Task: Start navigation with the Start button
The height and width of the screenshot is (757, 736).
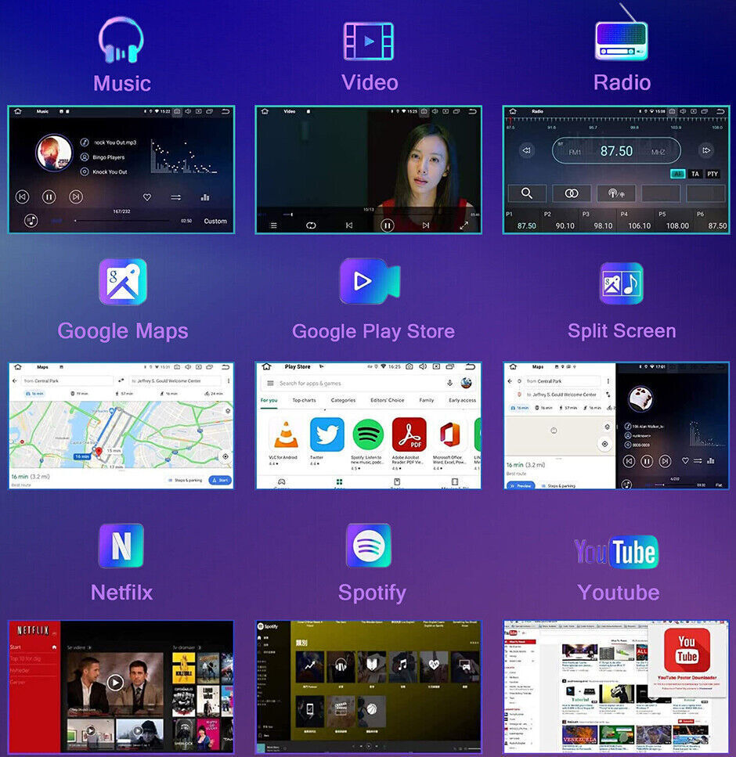Action: pos(220,481)
